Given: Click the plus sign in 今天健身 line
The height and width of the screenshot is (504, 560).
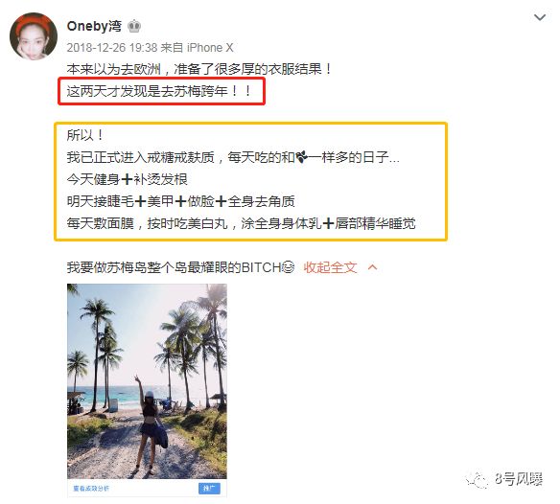Looking at the screenshot, I should tap(127, 179).
